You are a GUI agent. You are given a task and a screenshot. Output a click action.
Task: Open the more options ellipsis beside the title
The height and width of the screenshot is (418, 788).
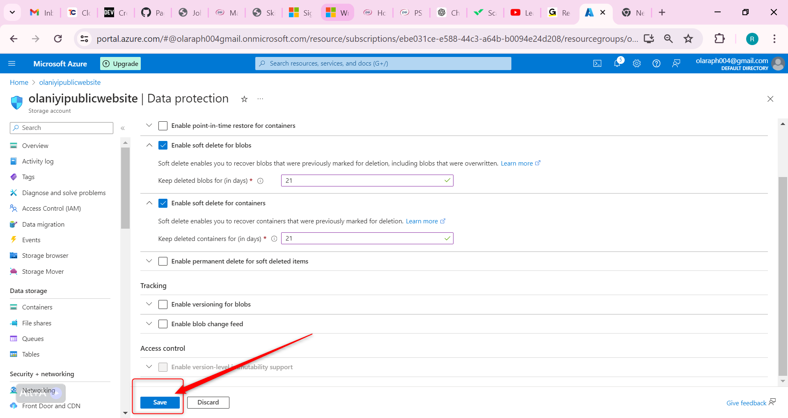(x=260, y=99)
